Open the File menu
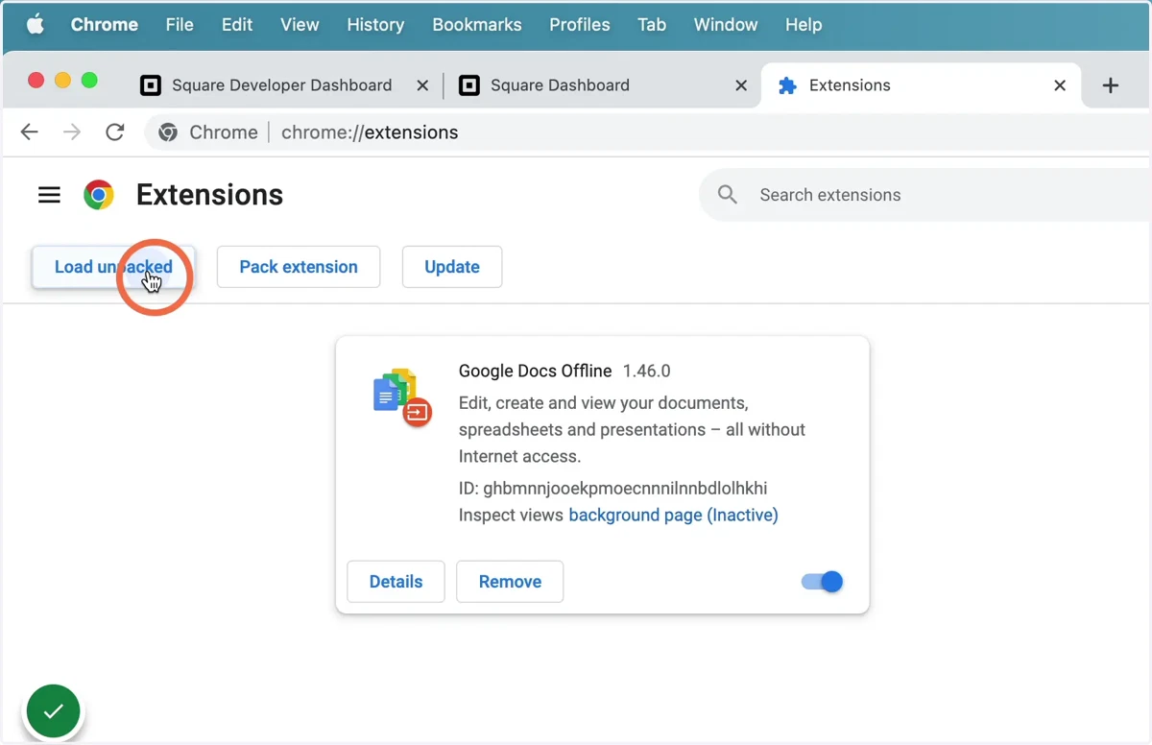Viewport: 1152px width, 745px height. 180,25
